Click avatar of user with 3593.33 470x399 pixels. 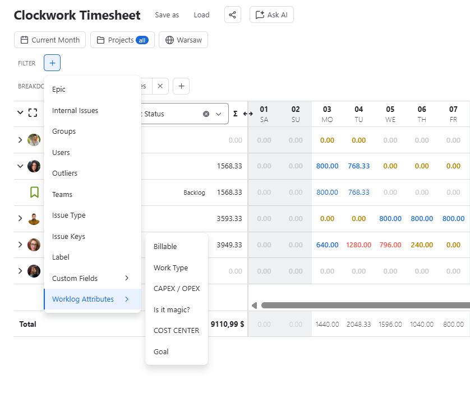coord(34,219)
